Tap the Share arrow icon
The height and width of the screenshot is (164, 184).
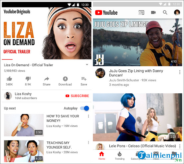click(x=47, y=79)
